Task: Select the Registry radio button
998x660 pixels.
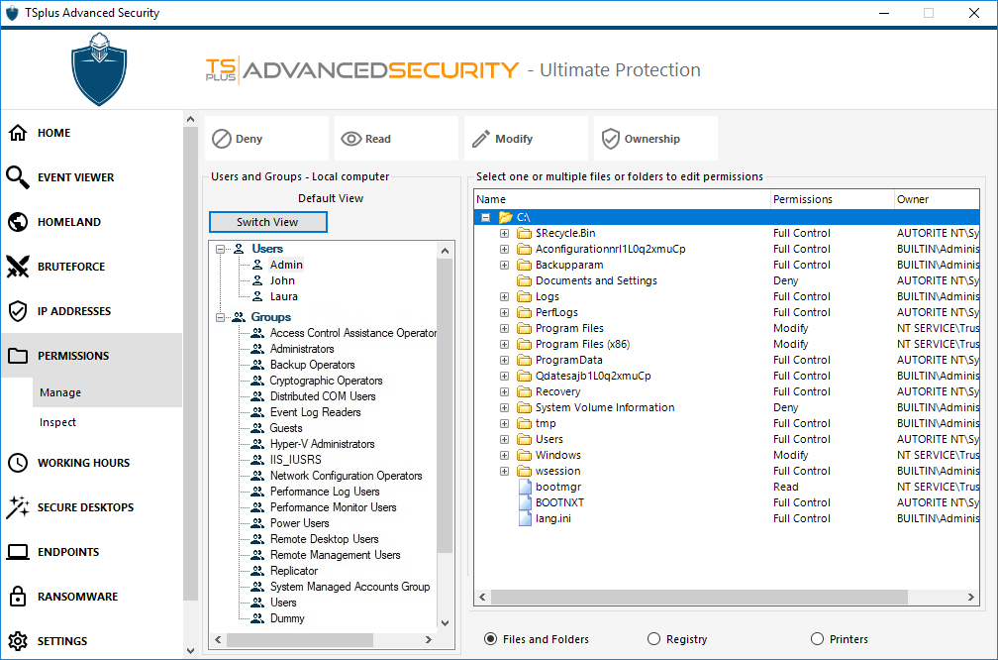Action: pos(653,639)
